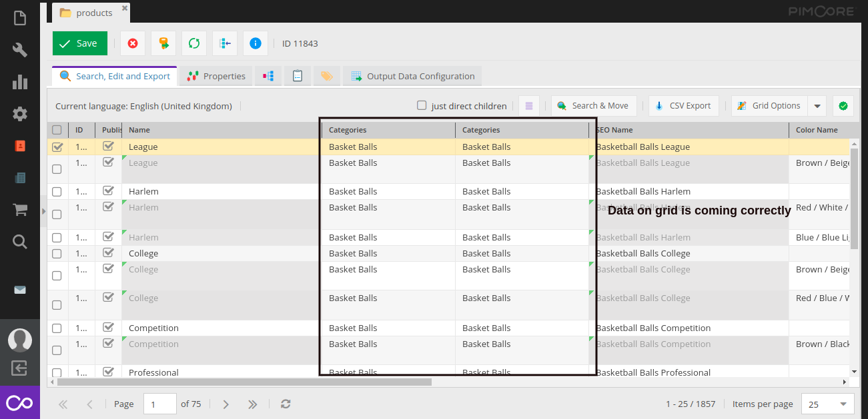Screen dimensions: 868x419
Task: Jump to the last page arrow
Action: [253, 404]
